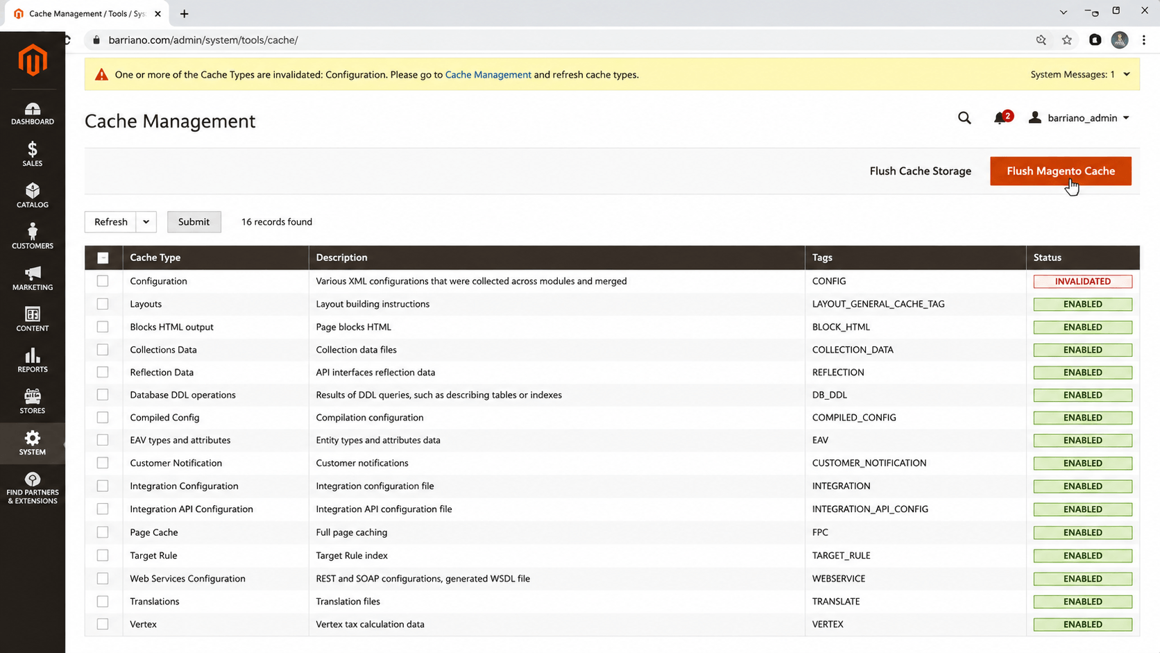Click the browser address bar URL

point(203,40)
